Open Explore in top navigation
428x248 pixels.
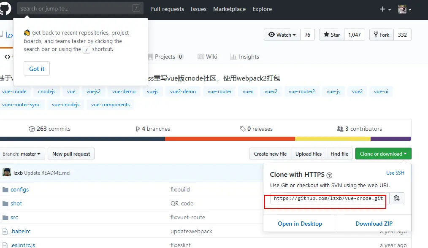[x=262, y=9]
